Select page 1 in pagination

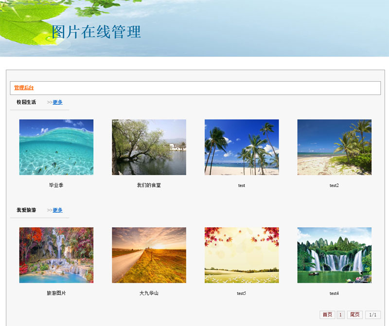pos(341,315)
